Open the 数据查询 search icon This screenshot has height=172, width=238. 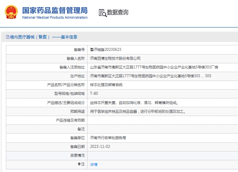(103, 13)
